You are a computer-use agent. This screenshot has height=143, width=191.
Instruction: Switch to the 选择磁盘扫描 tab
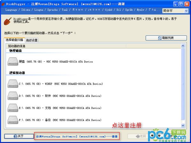point(14,40)
